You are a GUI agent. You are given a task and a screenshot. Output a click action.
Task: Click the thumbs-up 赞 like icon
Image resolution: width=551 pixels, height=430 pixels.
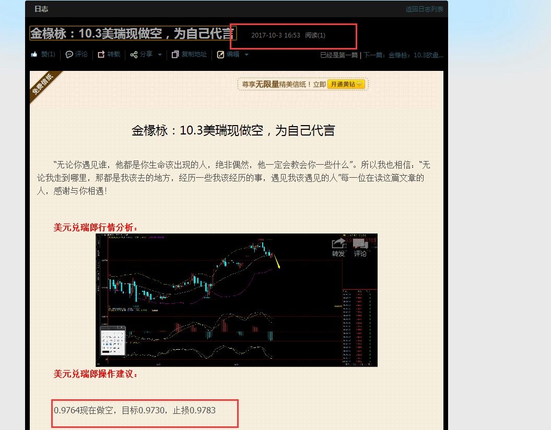(x=34, y=54)
